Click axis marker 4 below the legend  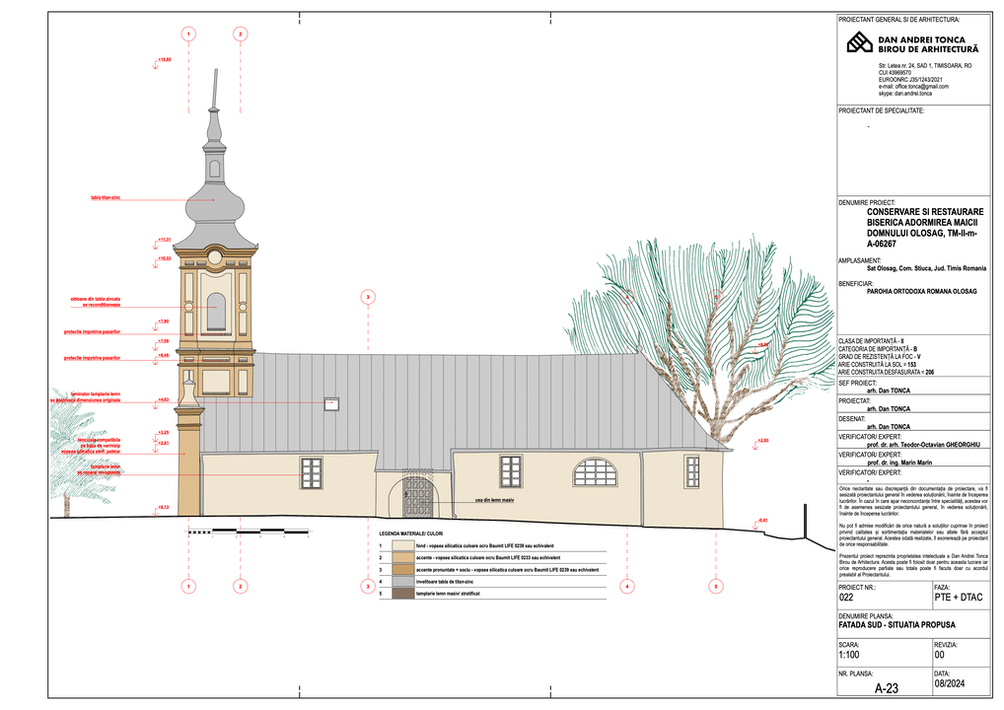(x=625, y=586)
